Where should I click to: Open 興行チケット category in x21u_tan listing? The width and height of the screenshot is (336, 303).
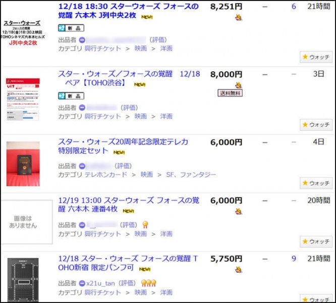coord(102,292)
